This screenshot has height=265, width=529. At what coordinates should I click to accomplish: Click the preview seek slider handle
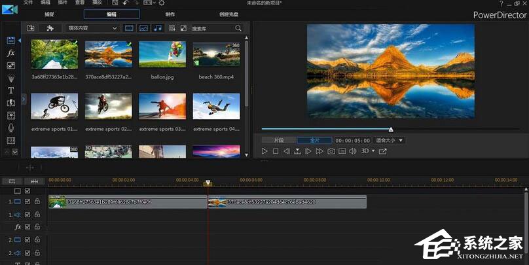391,130
